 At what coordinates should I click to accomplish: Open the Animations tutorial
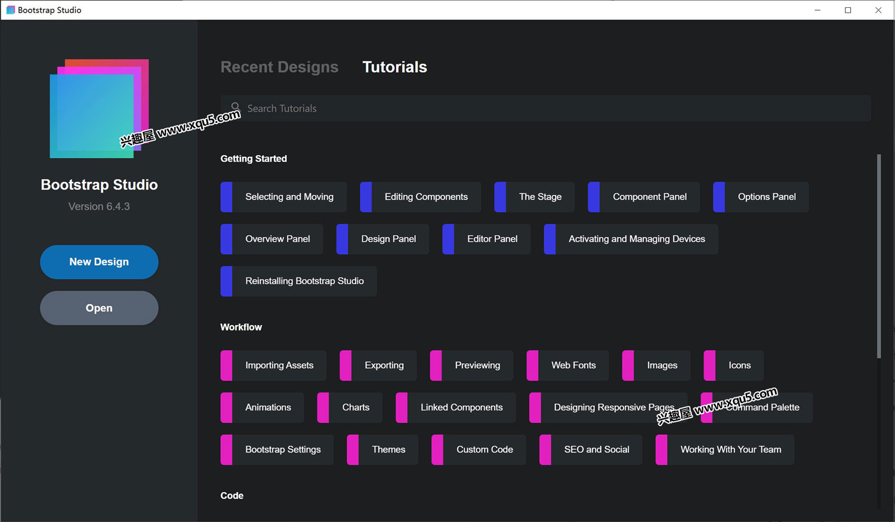[x=262, y=407]
